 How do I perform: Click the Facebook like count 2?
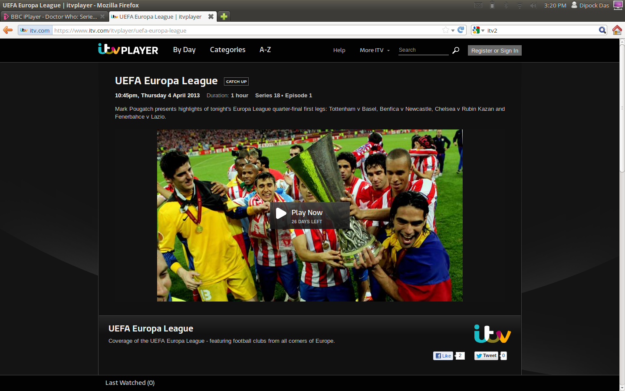460,356
